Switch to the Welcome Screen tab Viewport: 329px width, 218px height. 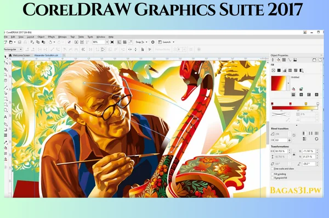[21, 55]
